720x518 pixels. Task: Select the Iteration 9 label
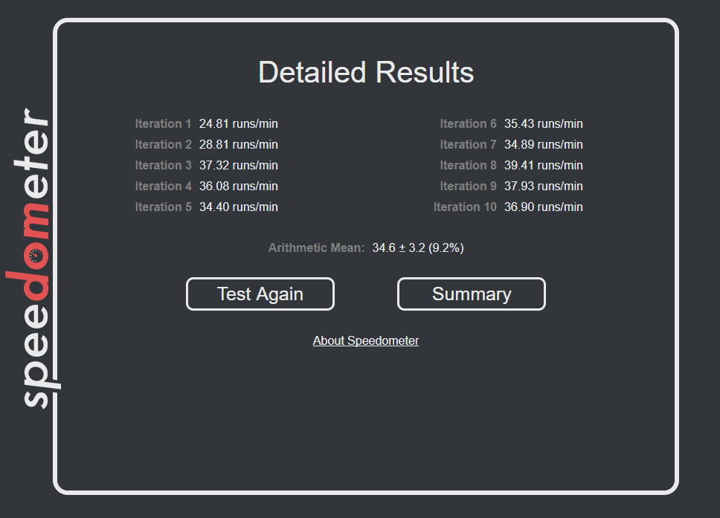pyautogui.click(x=468, y=187)
